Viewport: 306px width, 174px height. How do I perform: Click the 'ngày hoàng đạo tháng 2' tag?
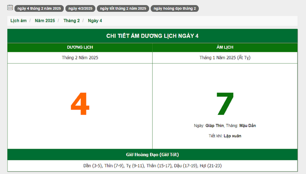[175, 9]
